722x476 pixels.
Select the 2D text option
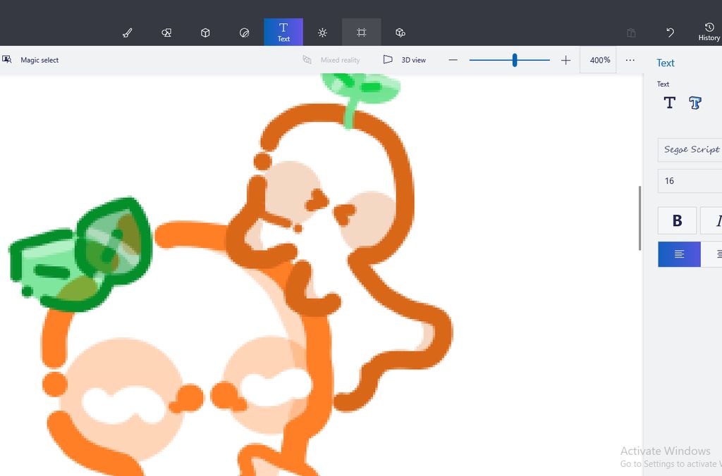670,103
